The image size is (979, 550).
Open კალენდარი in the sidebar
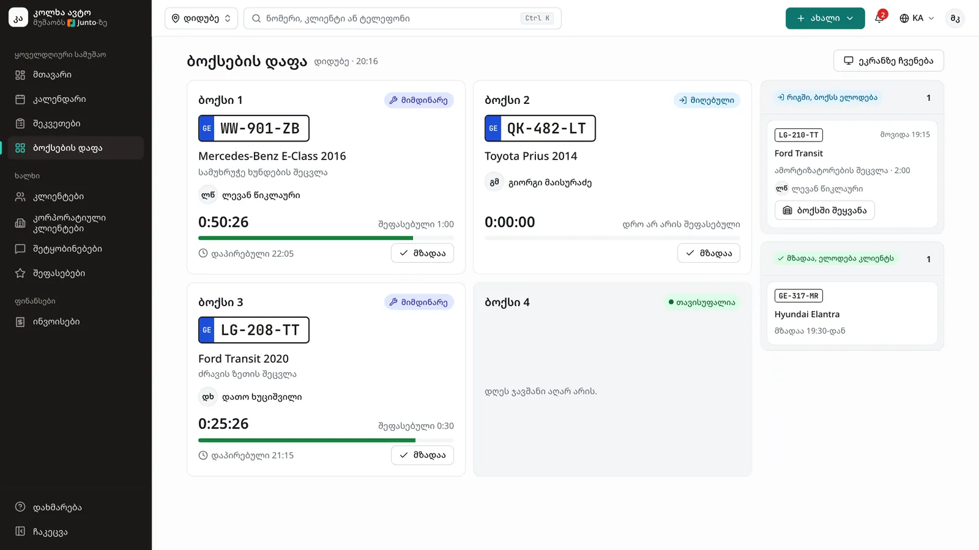[x=76, y=99]
